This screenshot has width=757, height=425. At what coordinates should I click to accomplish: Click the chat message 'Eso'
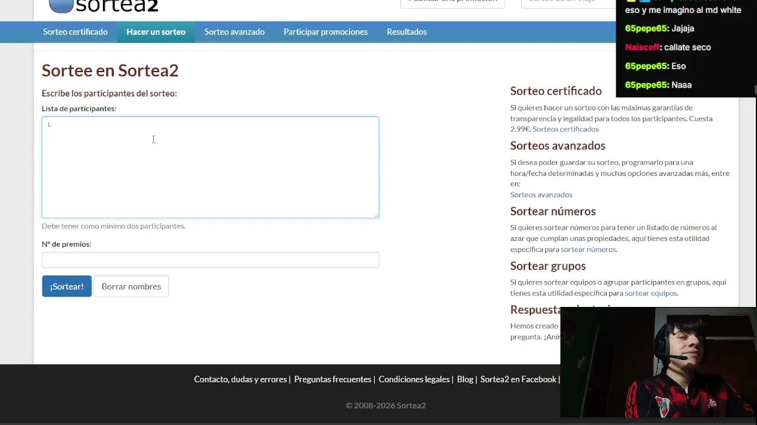[x=679, y=66]
